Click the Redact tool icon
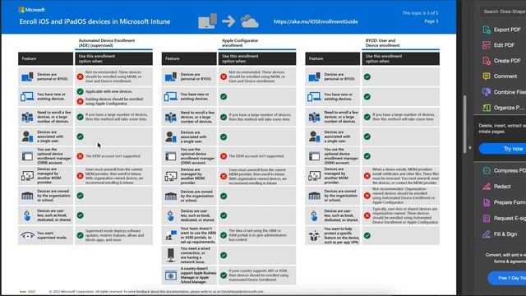Image resolution: width=526 pixels, height=296 pixels. coord(487,187)
